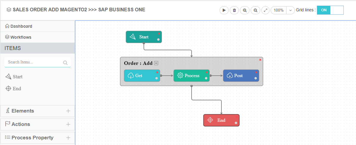The height and width of the screenshot is (145, 356).
Task: Open the 100% zoom level dropdown
Action: (x=290, y=10)
